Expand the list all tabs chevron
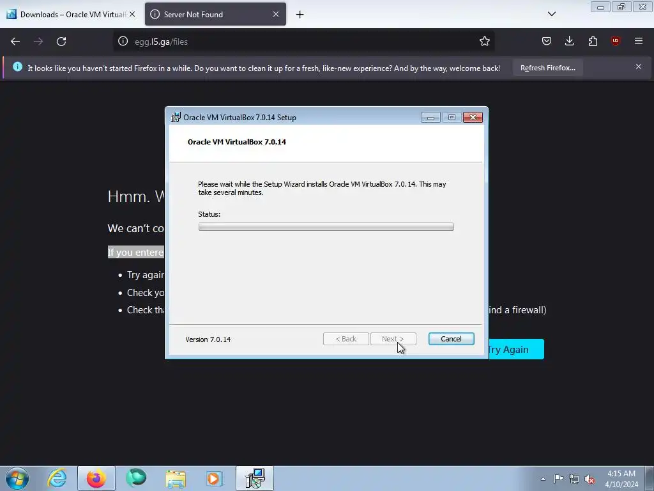The height and width of the screenshot is (491, 654). coord(551,14)
